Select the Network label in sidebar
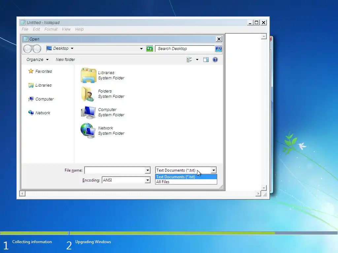The image size is (338, 253). point(43,113)
